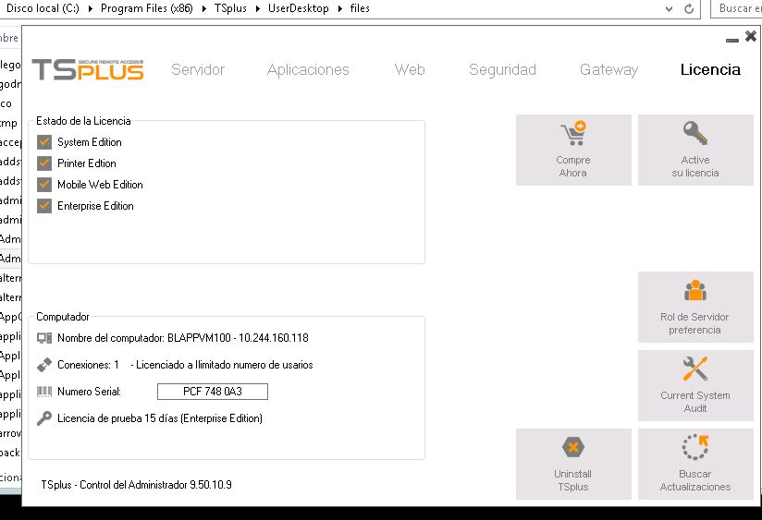This screenshot has width=762, height=520.
Task: Toggle the Enterprise Edition checkbox
Action: point(44,206)
